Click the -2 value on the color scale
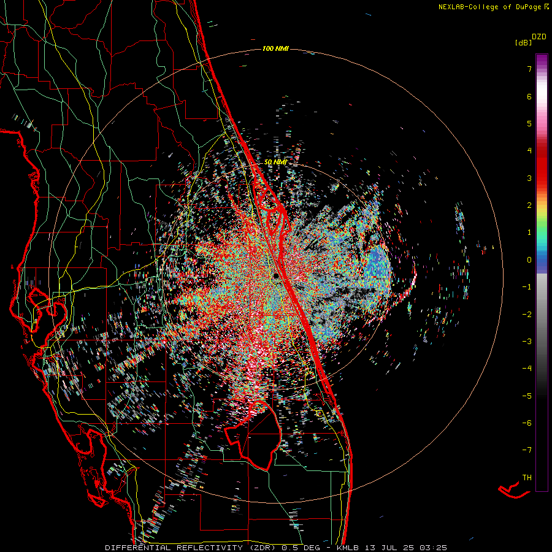552x552 pixels. pos(527,314)
